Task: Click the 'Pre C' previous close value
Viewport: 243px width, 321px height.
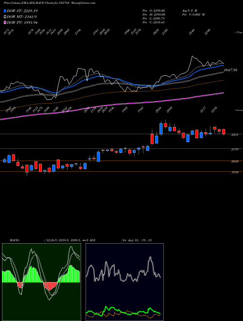Action: pyautogui.click(x=154, y=22)
